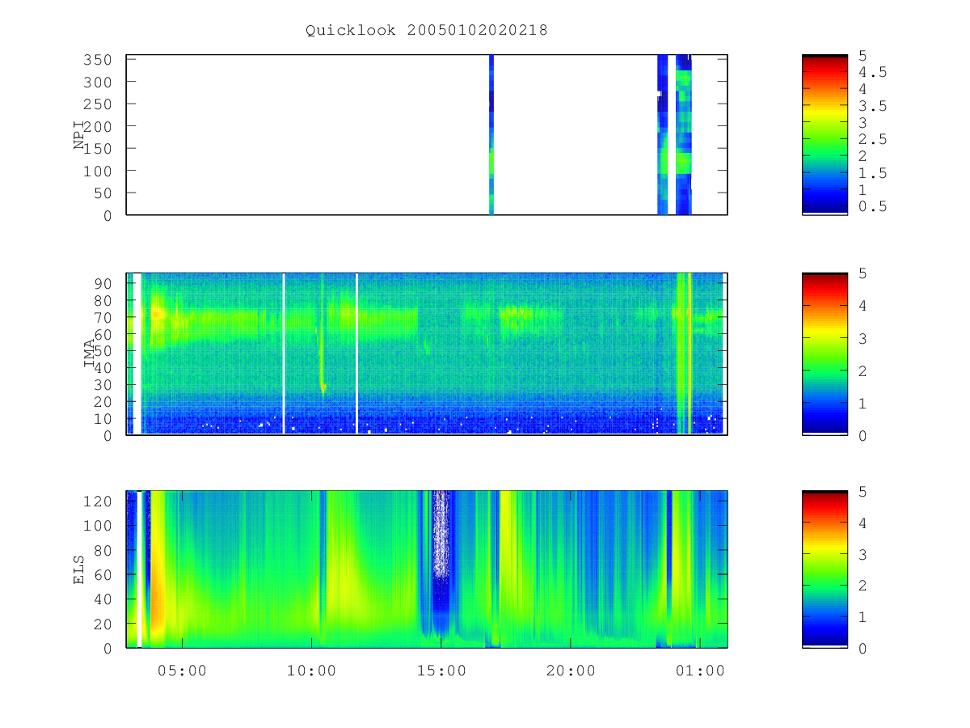Select the ELS y-axis label

tap(79, 569)
